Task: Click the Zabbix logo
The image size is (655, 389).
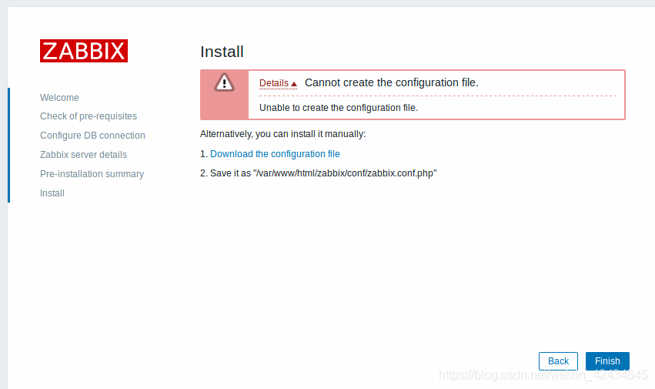Action: 84,51
